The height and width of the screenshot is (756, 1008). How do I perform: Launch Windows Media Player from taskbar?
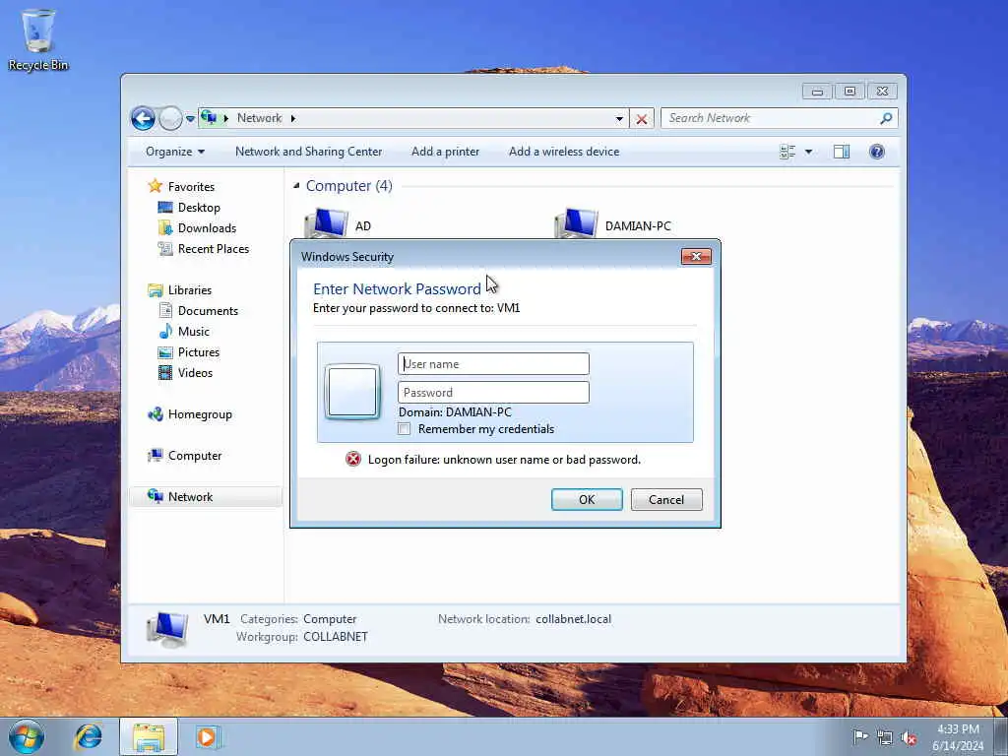(207, 736)
